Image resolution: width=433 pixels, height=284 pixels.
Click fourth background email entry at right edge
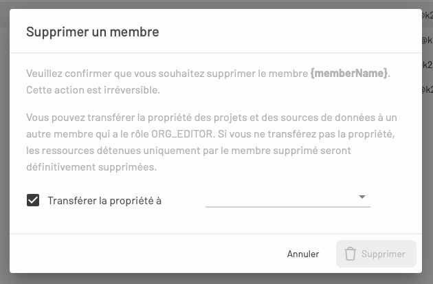click(x=427, y=89)
